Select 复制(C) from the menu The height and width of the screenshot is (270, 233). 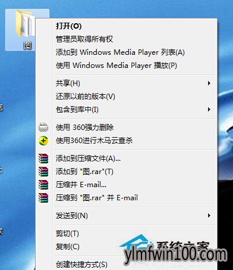coord(68,247)
